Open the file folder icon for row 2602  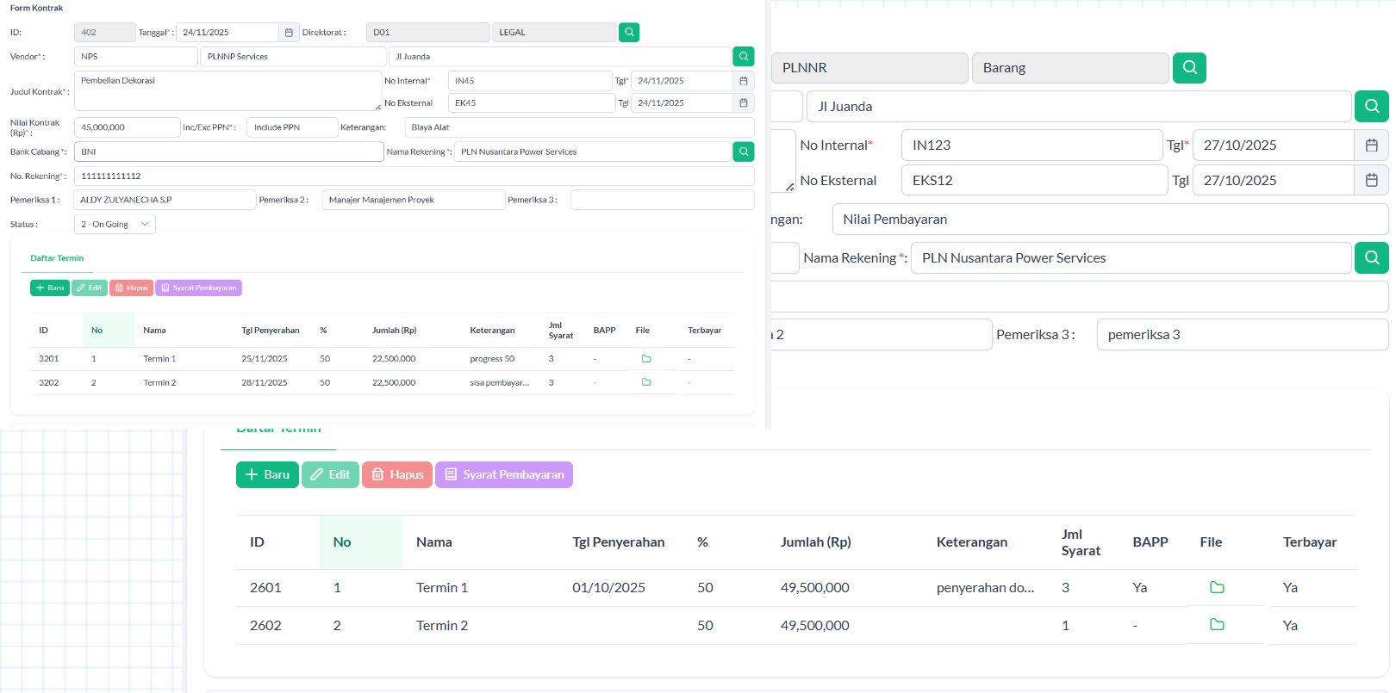pyautogui.click(x=1217, y=625)
